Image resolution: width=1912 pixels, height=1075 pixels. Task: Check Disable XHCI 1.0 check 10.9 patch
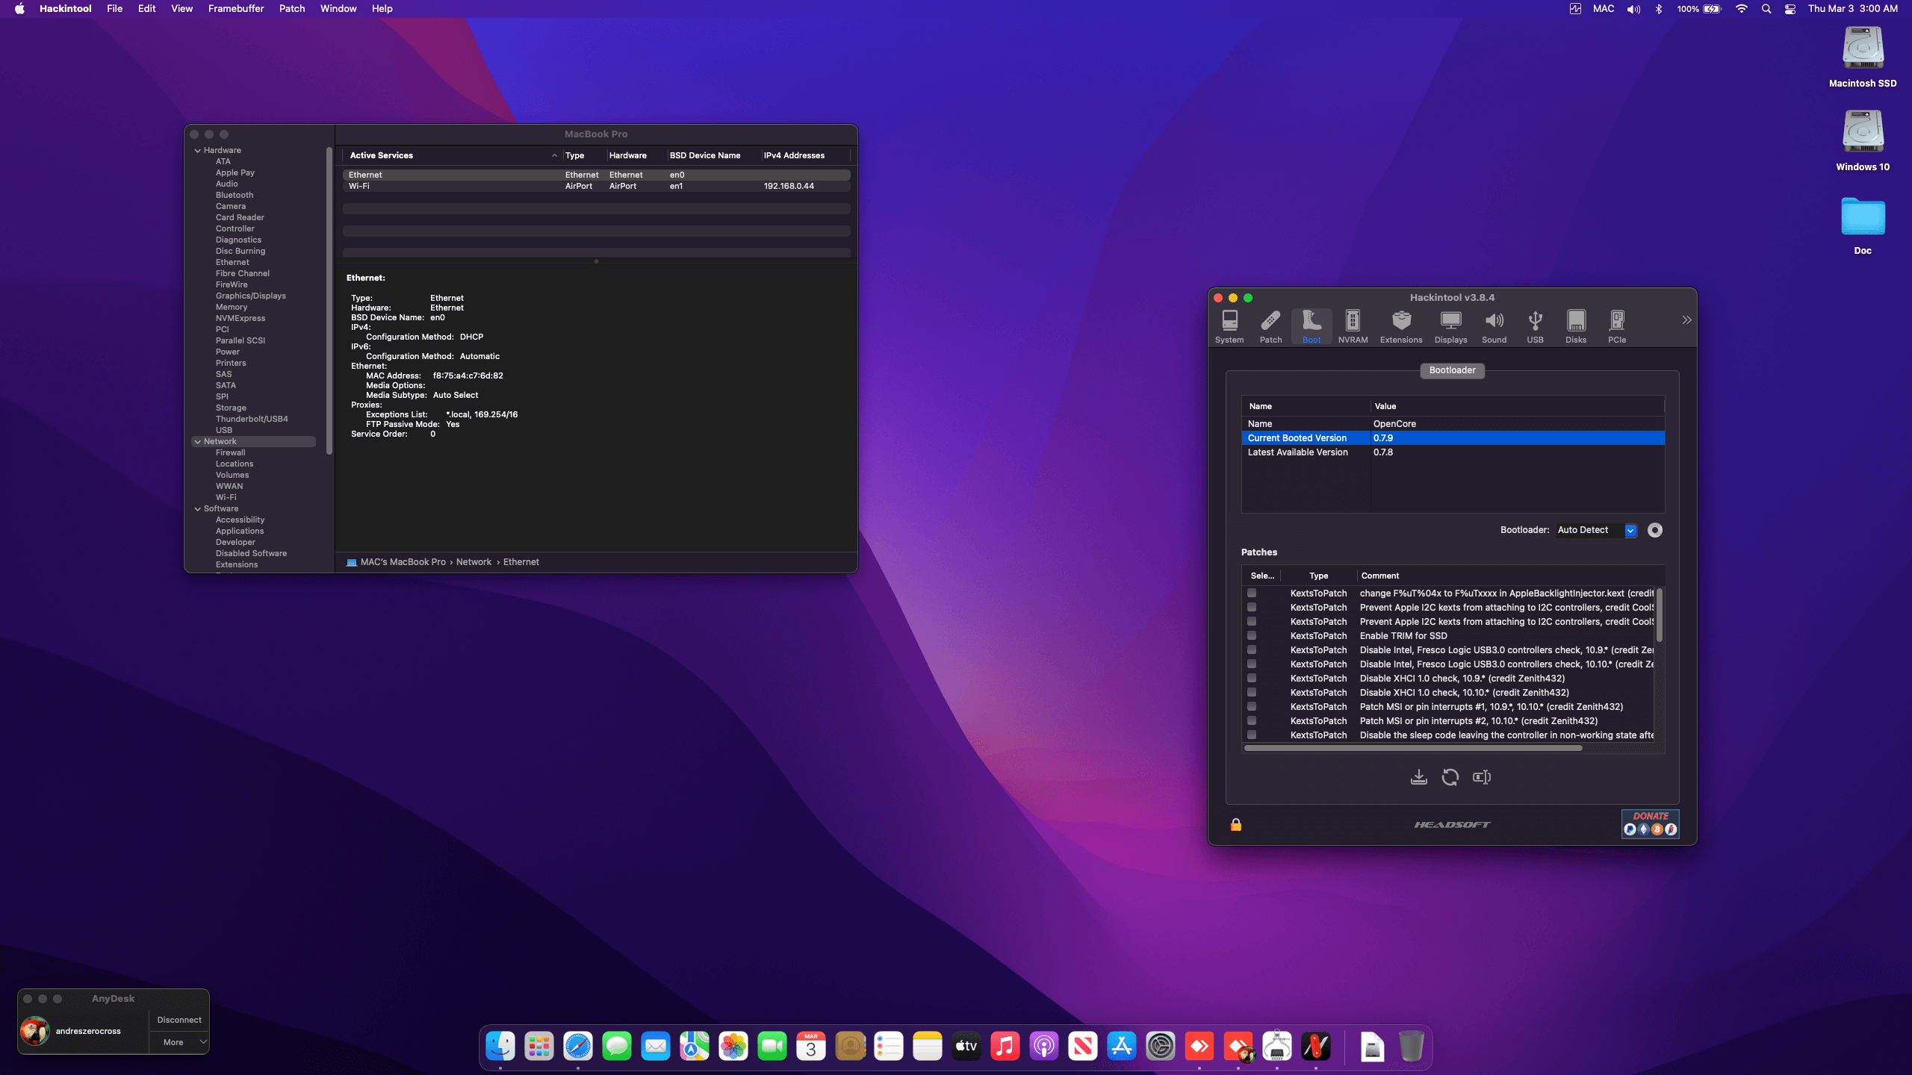[x=1252, y=678]
